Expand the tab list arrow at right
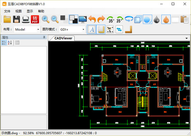The width and height of the screenshot is (191, 136). coord(187,38)
